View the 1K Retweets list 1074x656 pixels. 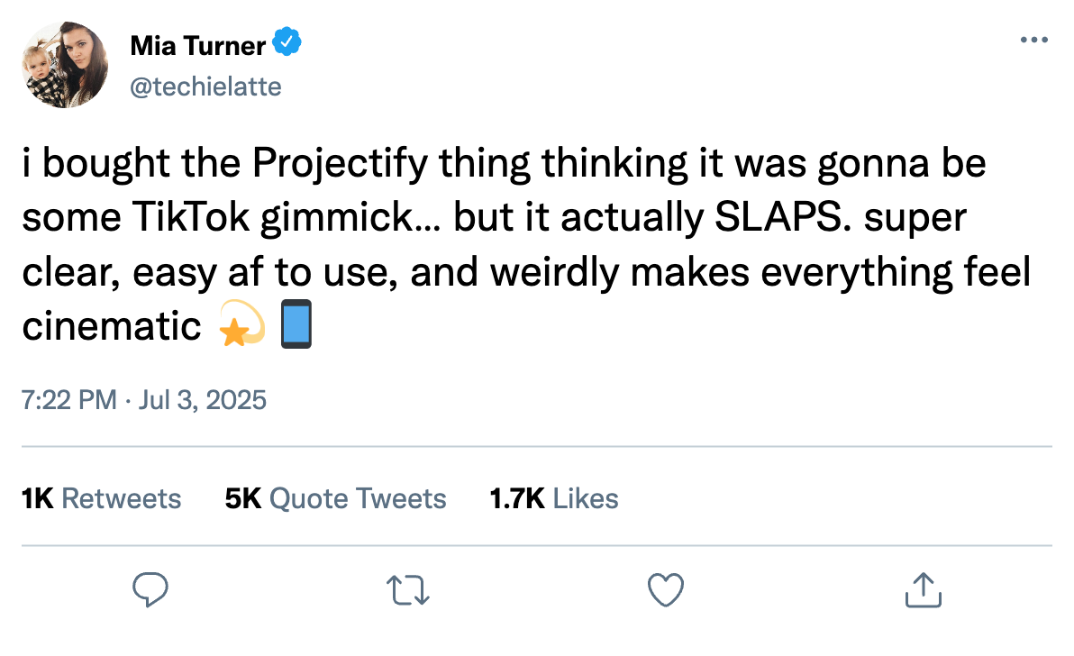pos(102,498)
